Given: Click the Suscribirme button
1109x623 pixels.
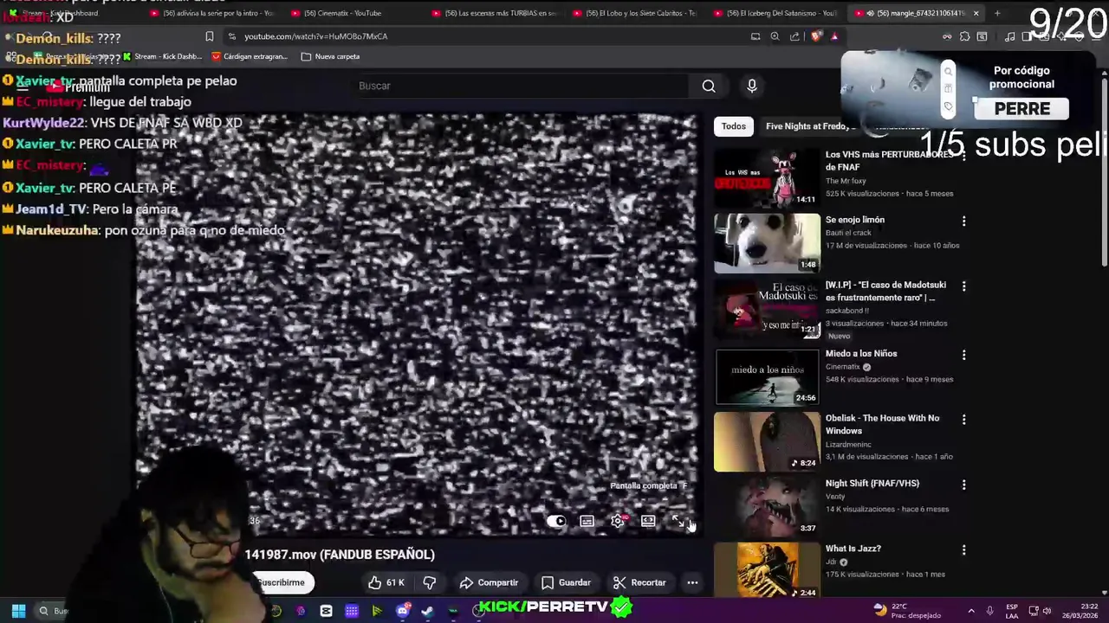Looking at the screenshot, I should (x=281, y=582).
